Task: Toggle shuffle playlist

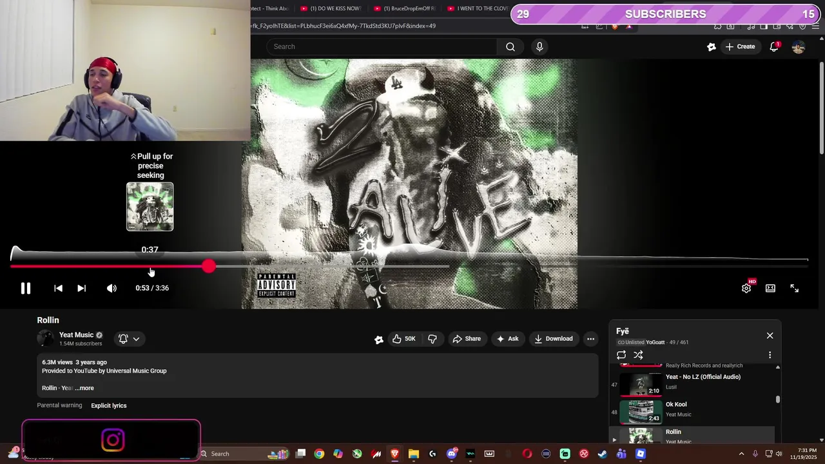Action: click(x=638, y=355)
